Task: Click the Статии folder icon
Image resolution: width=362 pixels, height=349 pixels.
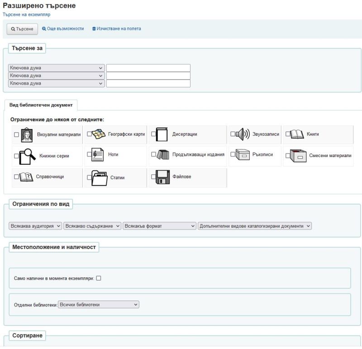Action: 100,178
